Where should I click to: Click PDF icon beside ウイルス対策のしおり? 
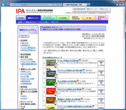(80, 60)
